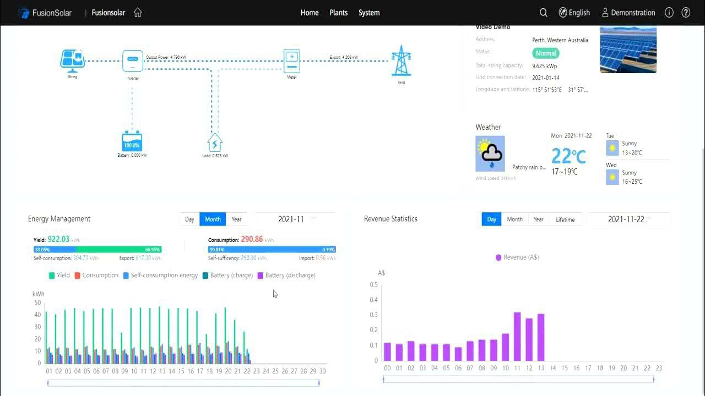Select Month in Revenue Statistics
This screenshot has width=705, height=396.
514,219
